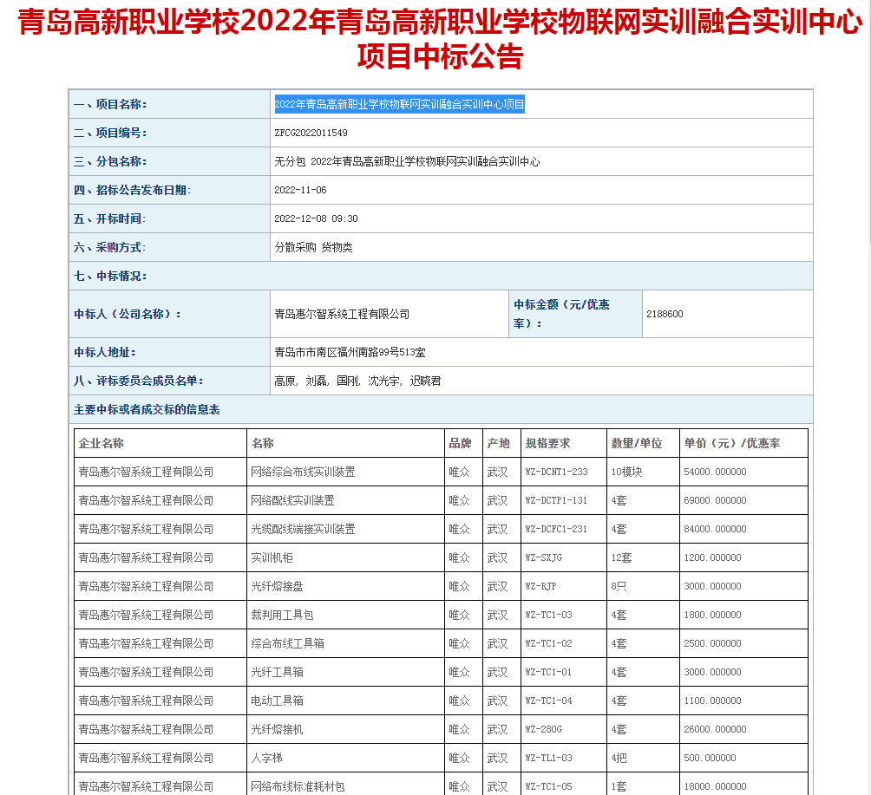Click the red announcement title heading

440,40
